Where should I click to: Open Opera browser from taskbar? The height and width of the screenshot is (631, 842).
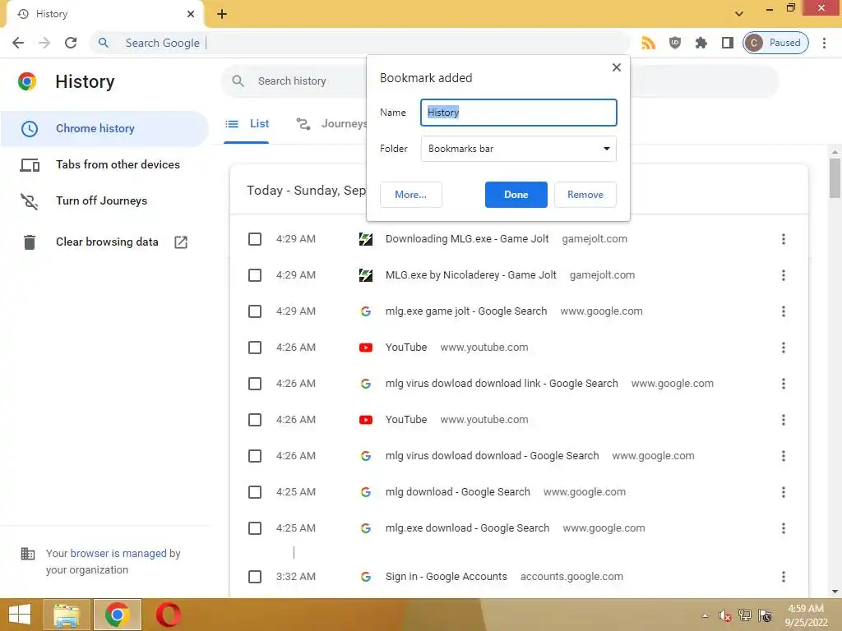(x=169, y=615)
